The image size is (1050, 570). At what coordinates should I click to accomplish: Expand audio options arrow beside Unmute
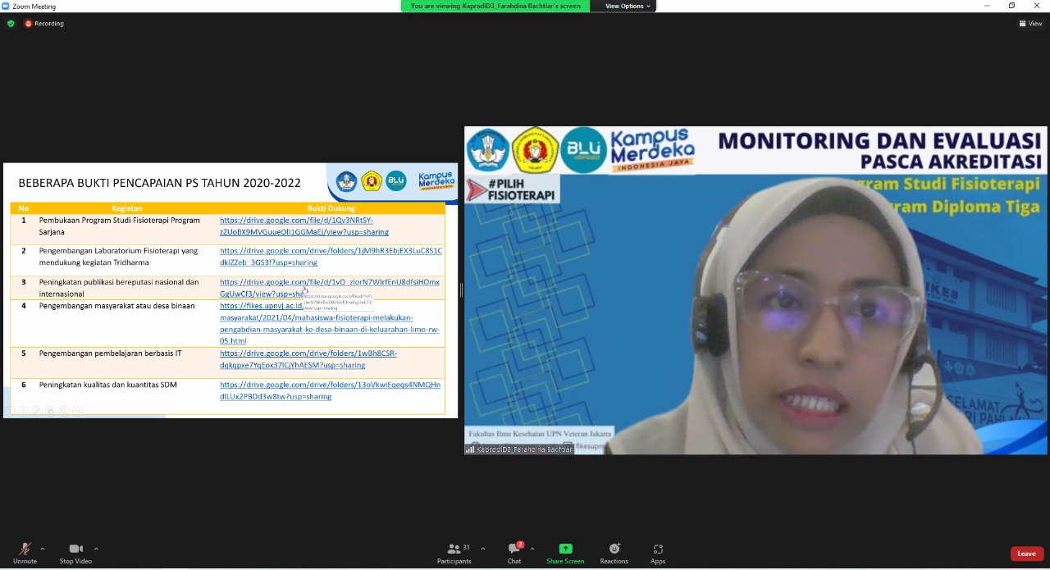(43, 549)
